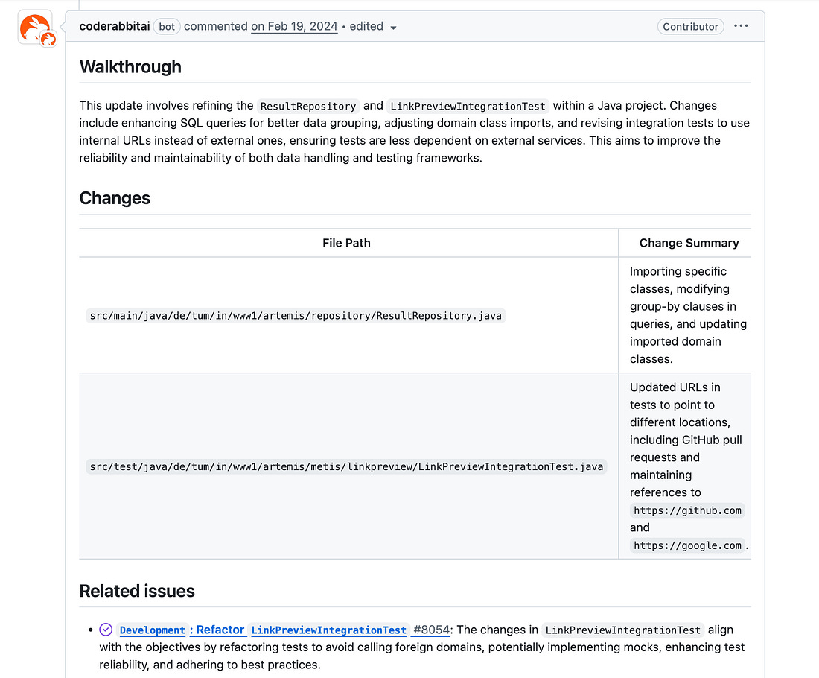Click the ResultRepository inline code in the summary

coord(308,106)
